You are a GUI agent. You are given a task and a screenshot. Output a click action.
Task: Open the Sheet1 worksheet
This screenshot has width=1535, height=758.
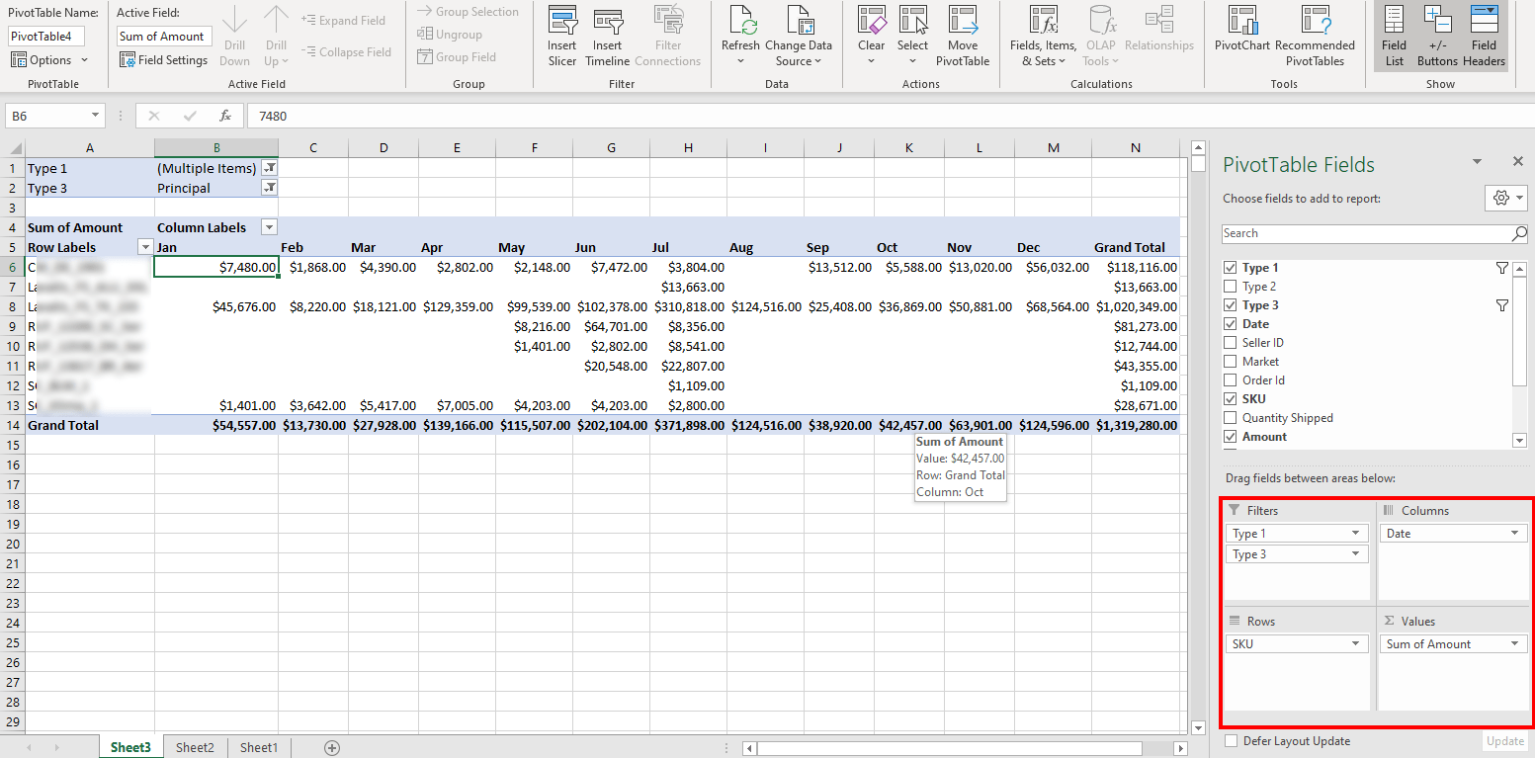point(258,747)
